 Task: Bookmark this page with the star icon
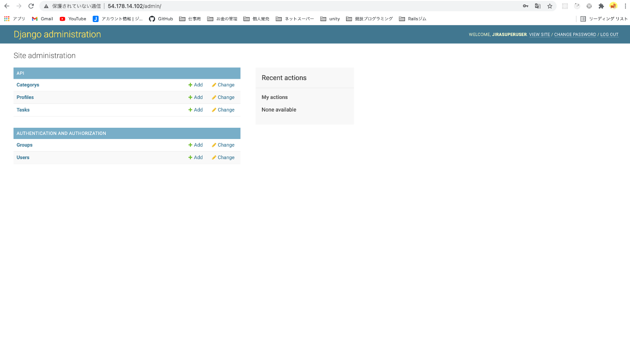coord(550,6)
